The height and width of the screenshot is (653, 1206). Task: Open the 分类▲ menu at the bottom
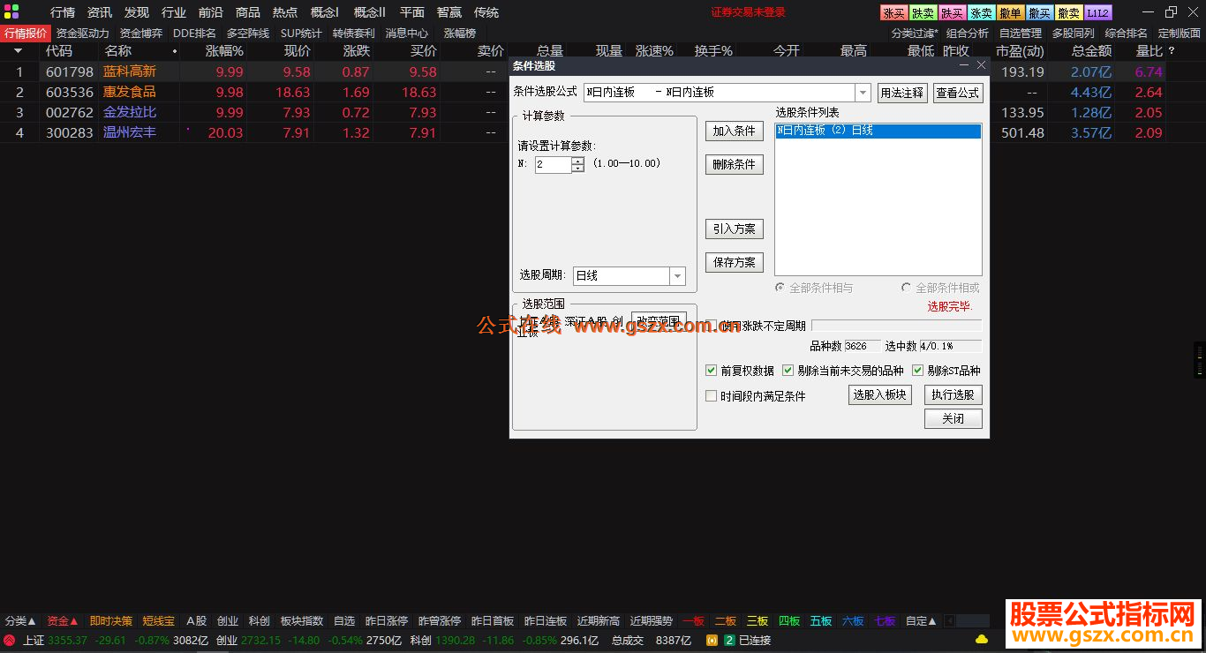[x=20, y=621]
